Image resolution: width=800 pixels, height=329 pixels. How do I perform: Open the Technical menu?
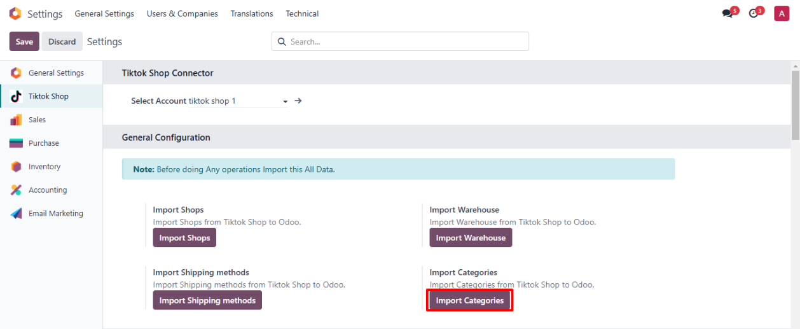[x=302, y=13]
